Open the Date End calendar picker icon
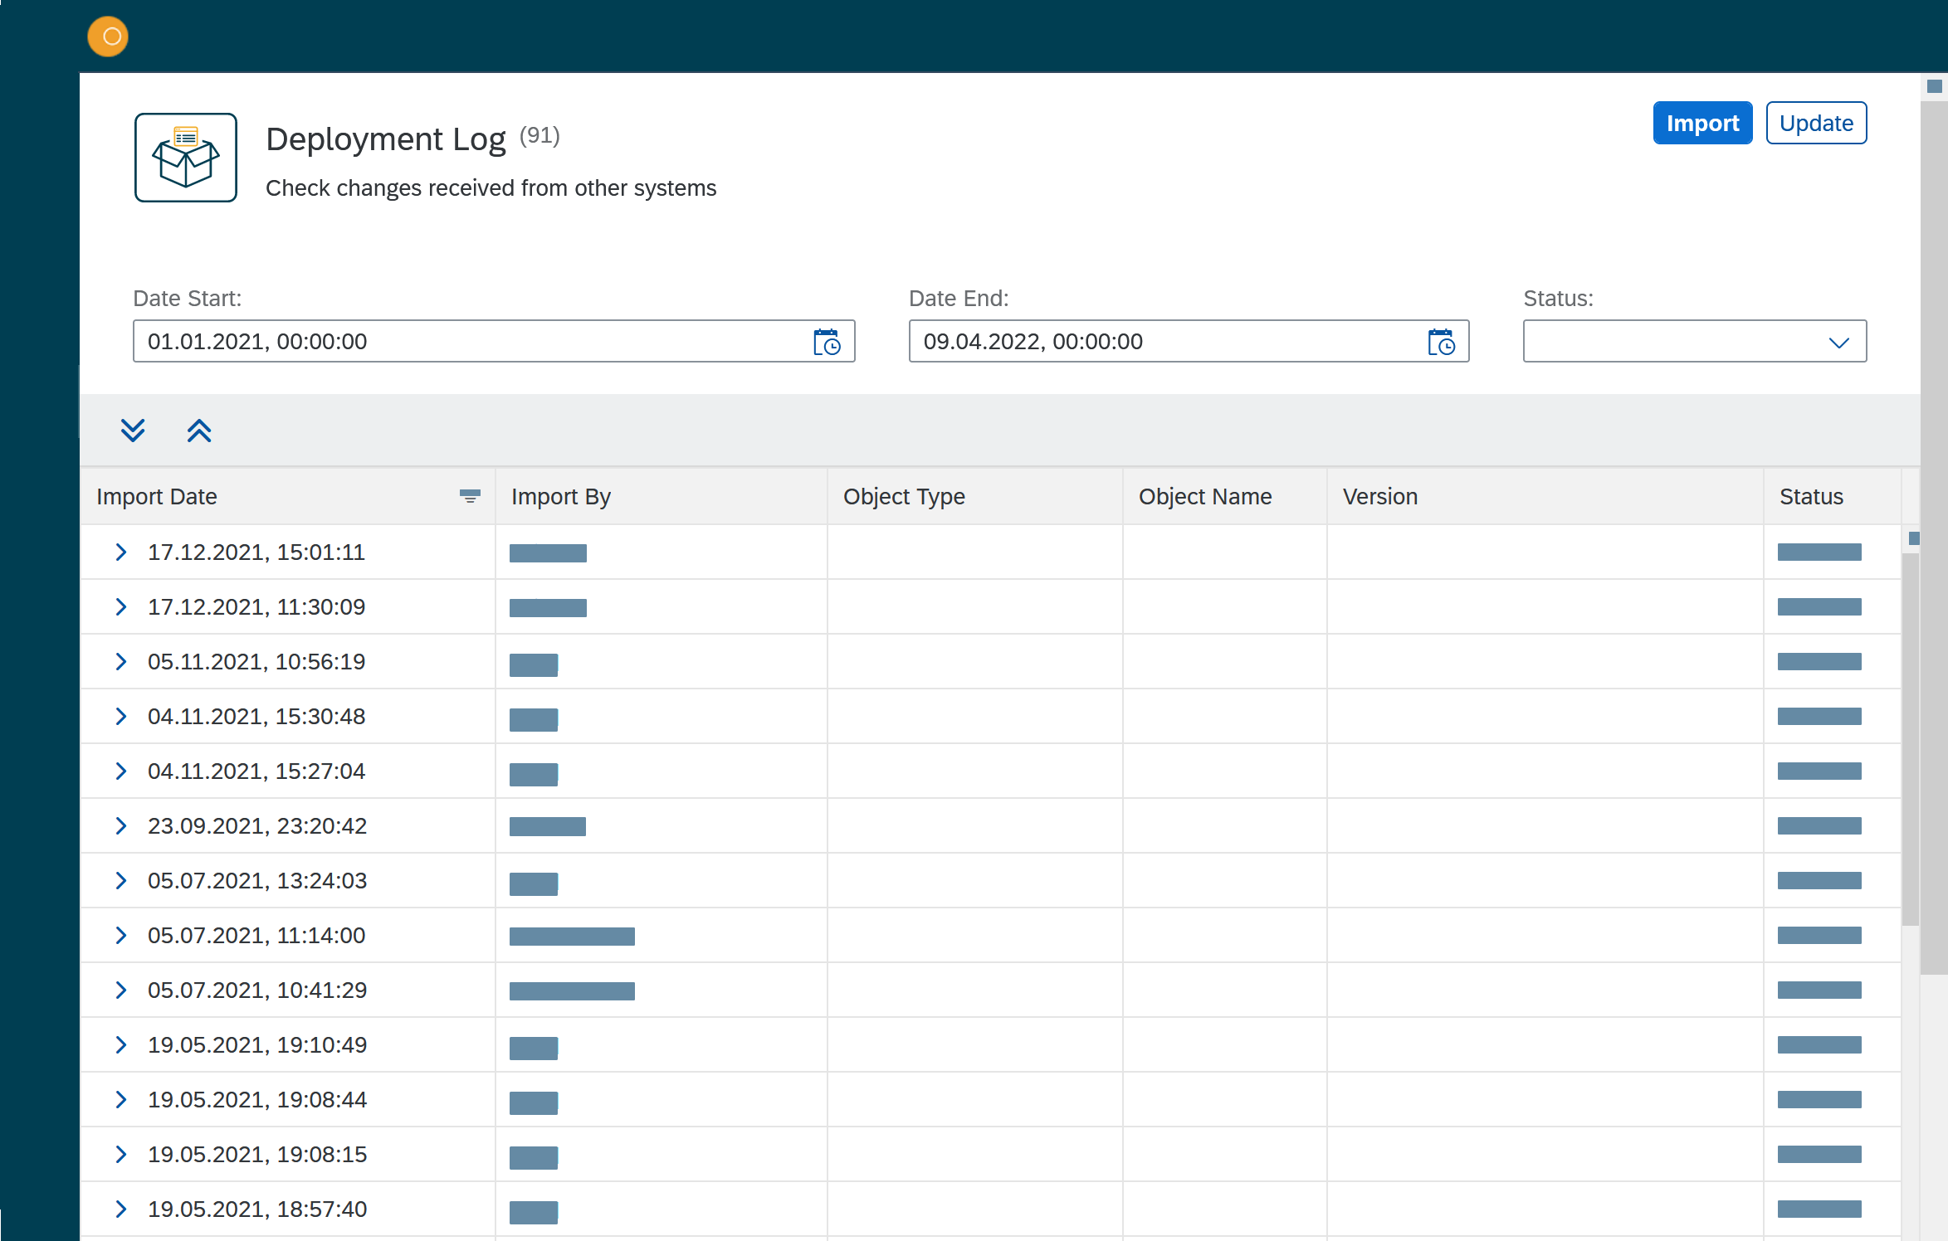 coord(1441,342)
